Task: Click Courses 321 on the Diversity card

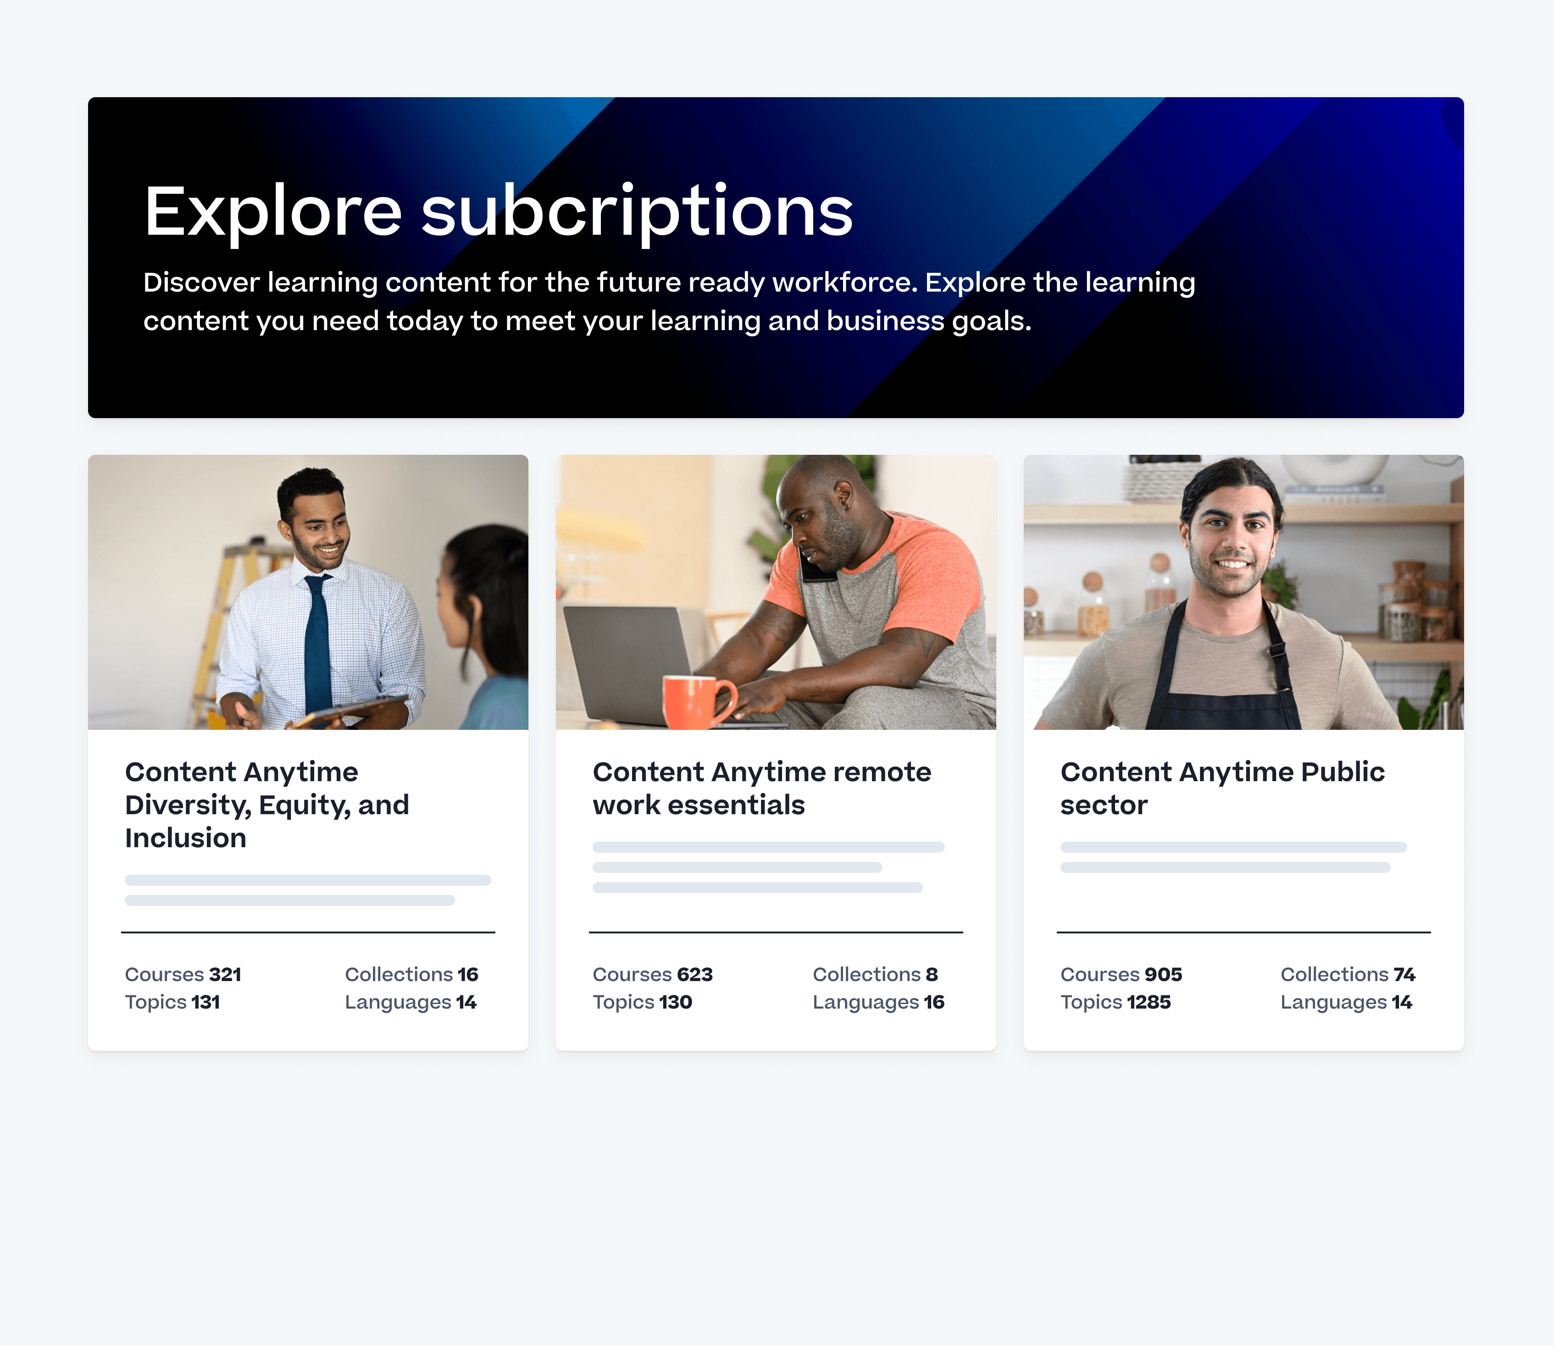Action: tap(183, 974)
